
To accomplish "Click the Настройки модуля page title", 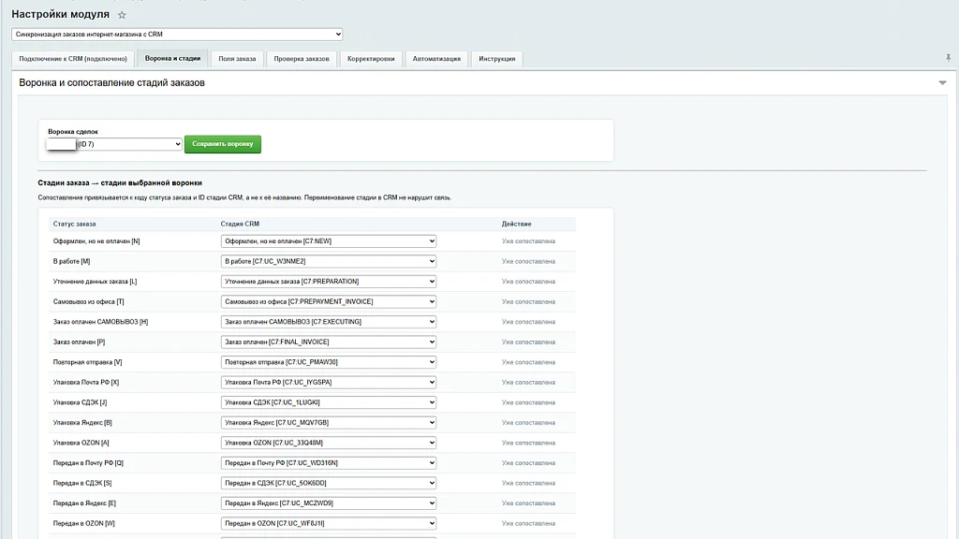I will coord(61,14).
